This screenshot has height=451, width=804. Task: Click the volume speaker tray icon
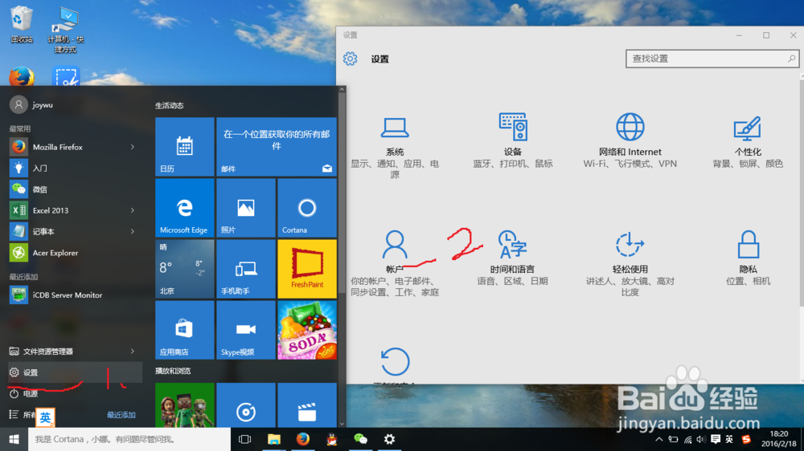pos(701,439)
